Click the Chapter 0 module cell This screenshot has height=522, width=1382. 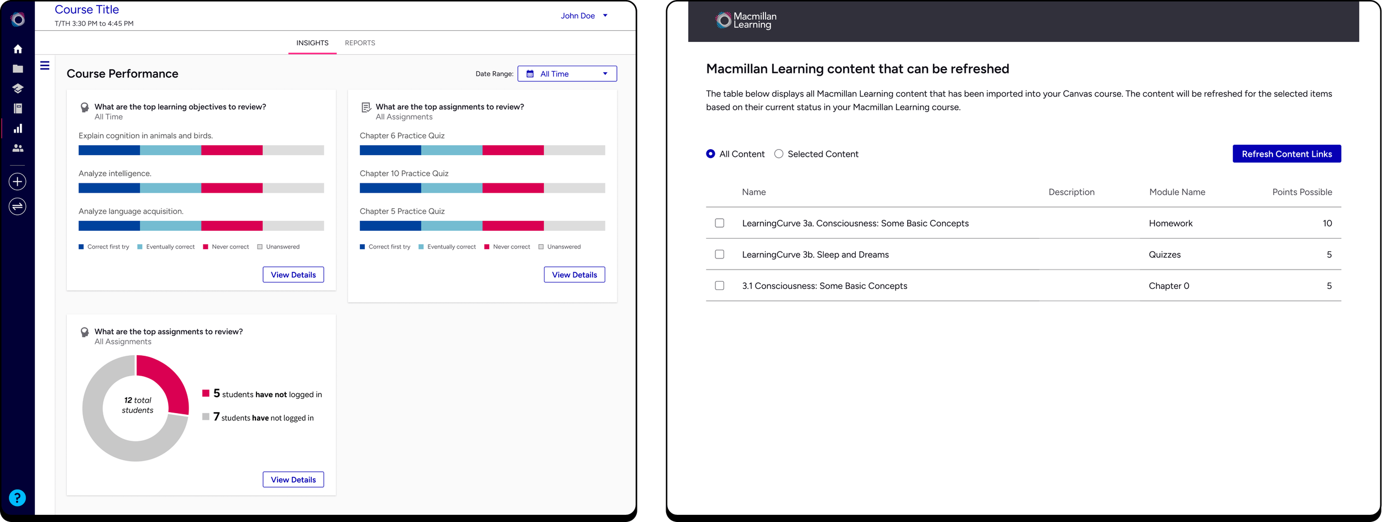coord(1169,286)
